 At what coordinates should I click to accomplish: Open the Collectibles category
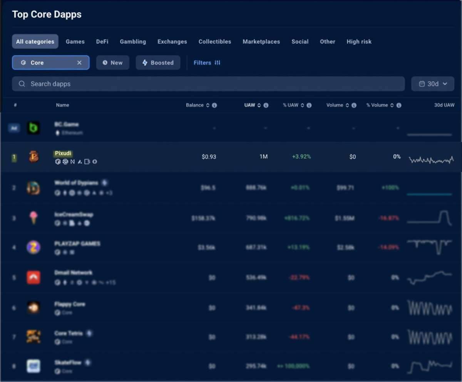click(215, 42)
